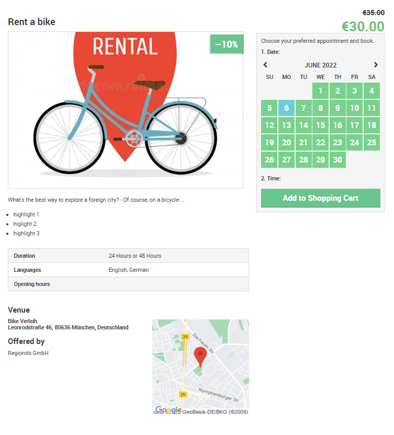Click the Regiondo GmbH provider name
Screen dimensions: 394x435
pos(28,353)
